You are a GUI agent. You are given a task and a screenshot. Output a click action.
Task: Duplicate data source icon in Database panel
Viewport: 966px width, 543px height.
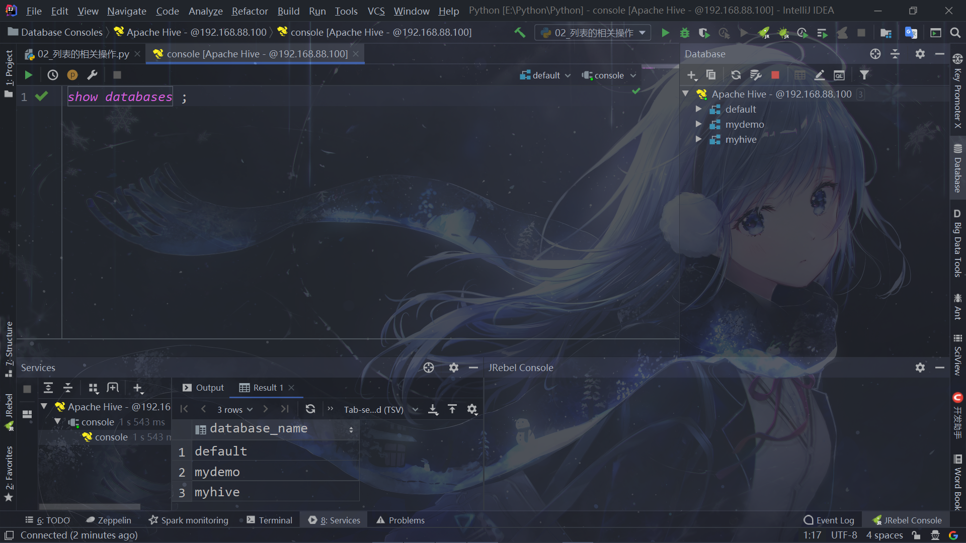tap(711, 75)
